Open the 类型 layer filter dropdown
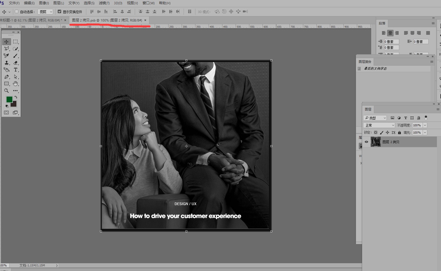441x271 pixels. pyautogui.click(x=375, y=118)
